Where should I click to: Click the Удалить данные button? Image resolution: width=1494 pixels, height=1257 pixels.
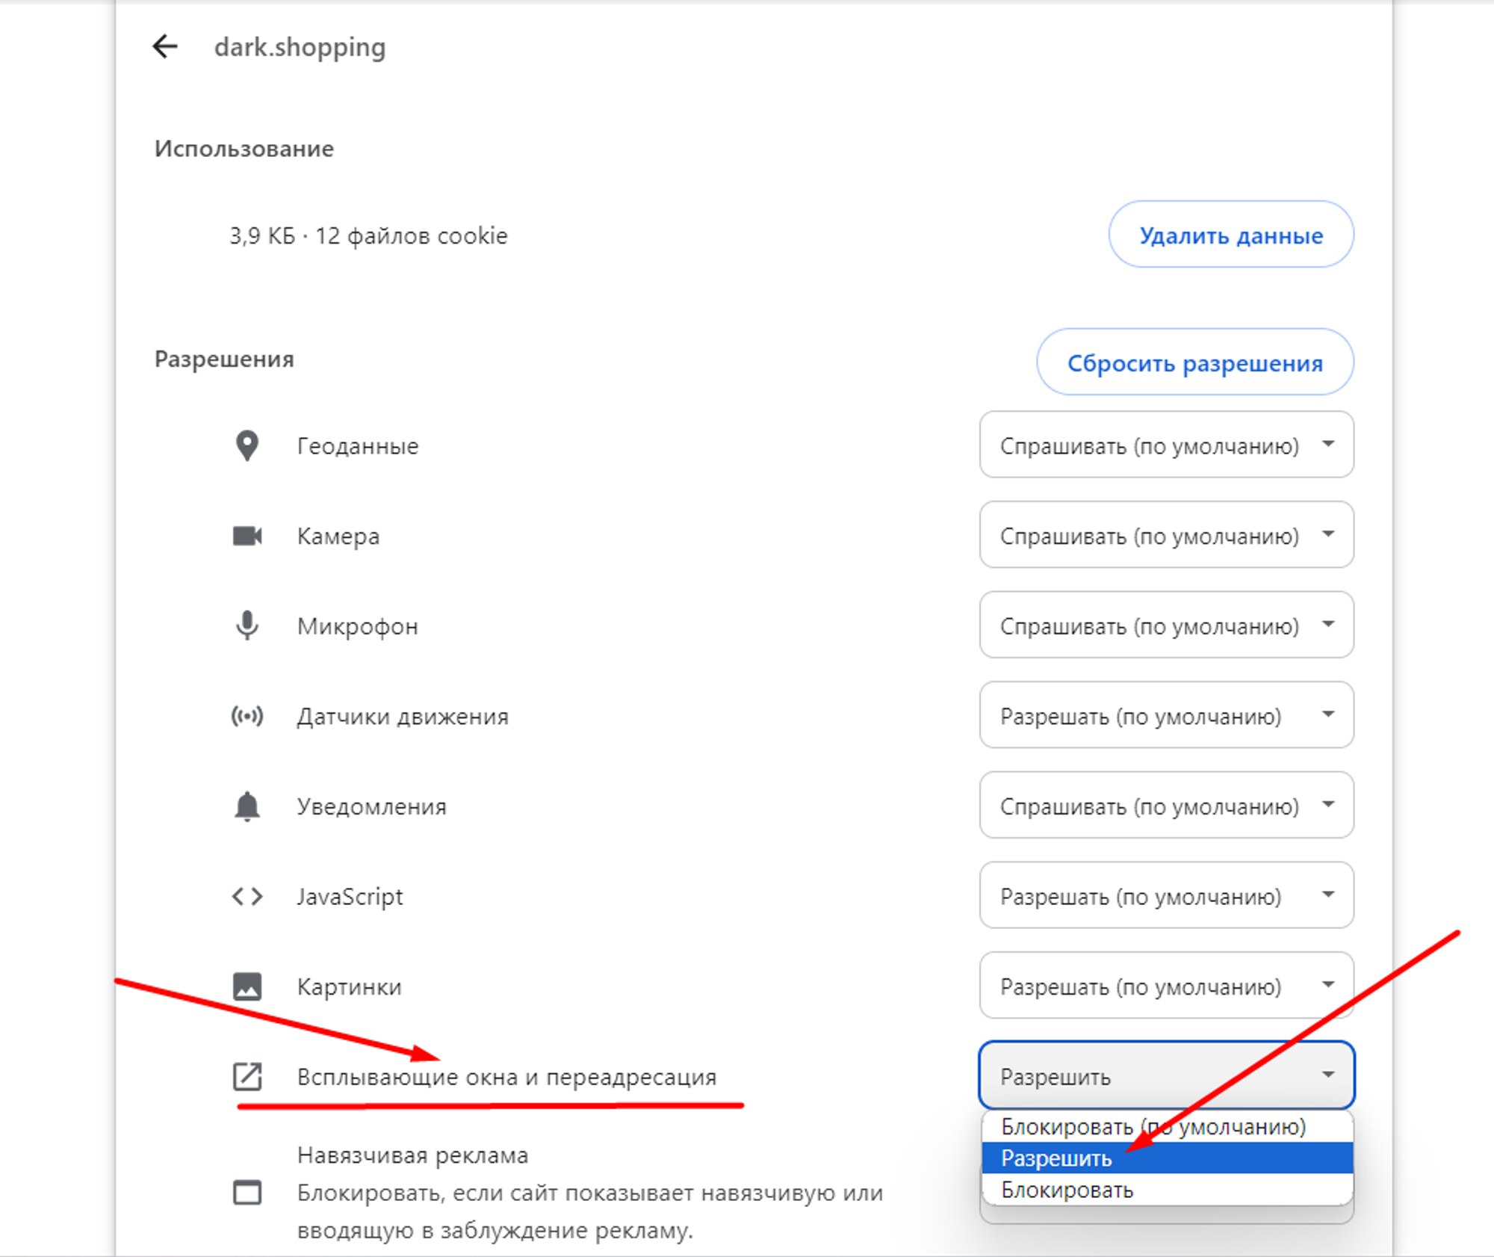click(1231, 235)
